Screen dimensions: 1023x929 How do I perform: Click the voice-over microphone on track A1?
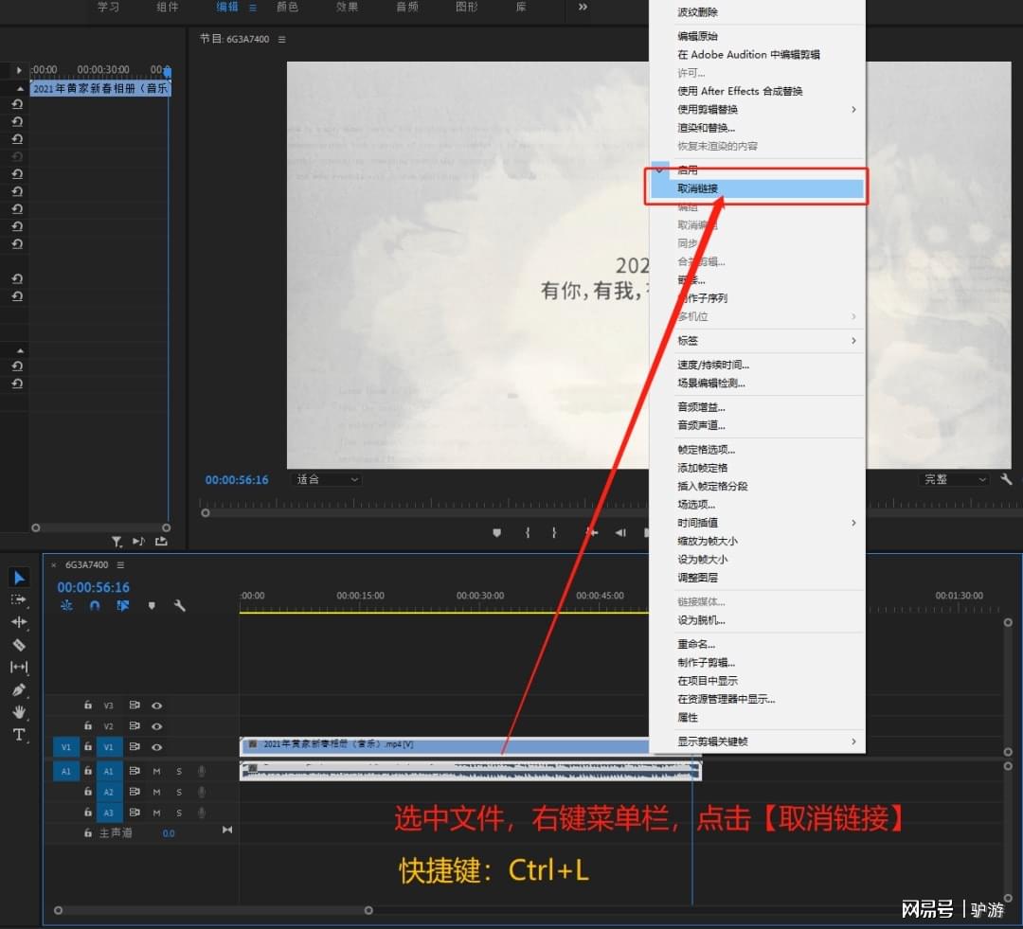202,771
